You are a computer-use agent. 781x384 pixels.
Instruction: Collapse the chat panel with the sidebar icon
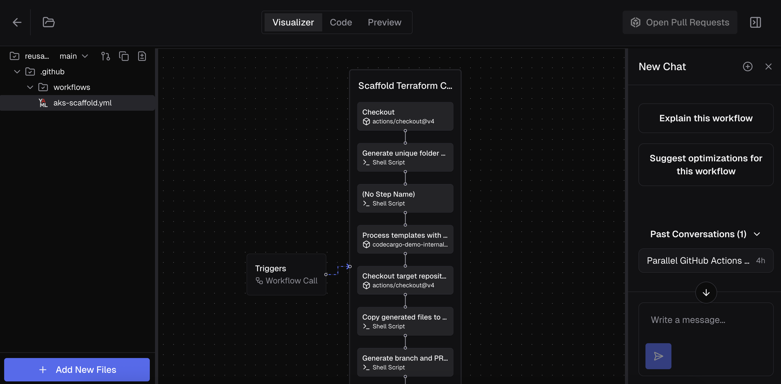tap(755, 22)
